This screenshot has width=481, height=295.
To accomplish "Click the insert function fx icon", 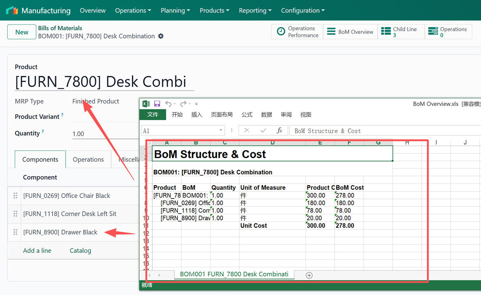I will 279,131.
